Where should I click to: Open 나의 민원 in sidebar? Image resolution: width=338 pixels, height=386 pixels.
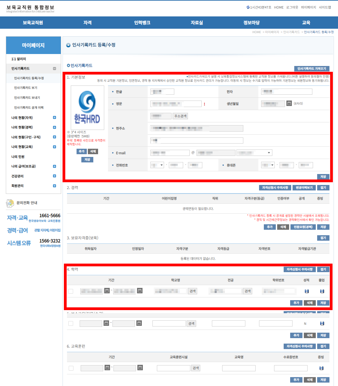(18, 157)
